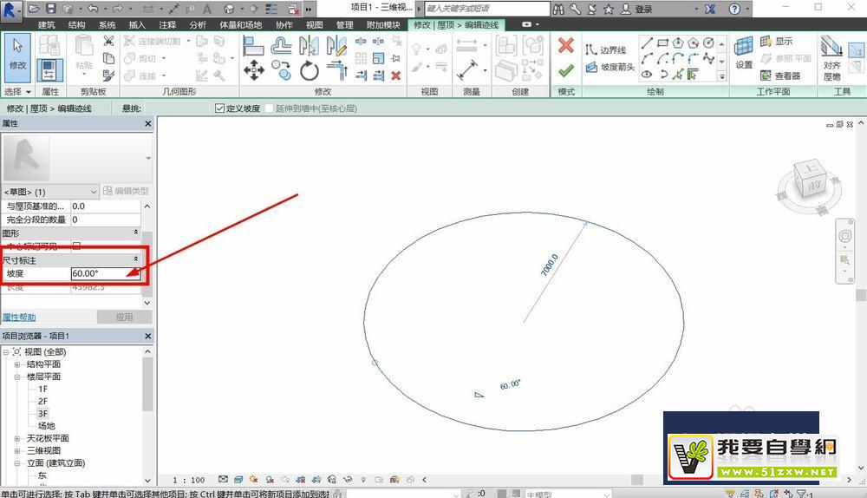Click the 修改 select button
The height and width of the screenshot is (498, 867).
click(17, 57)
